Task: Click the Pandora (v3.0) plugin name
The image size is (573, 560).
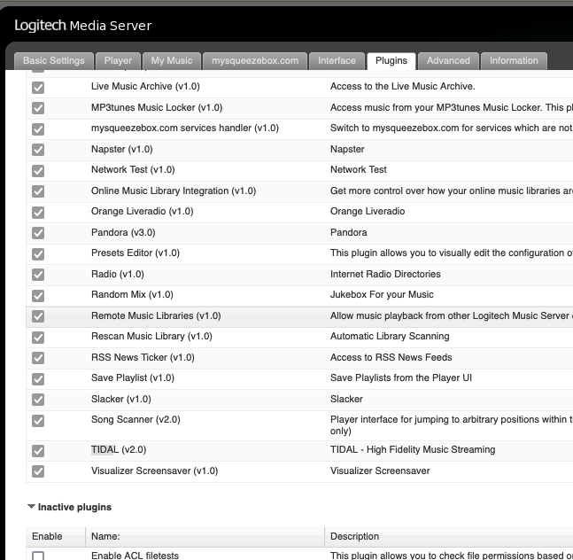Action: click(x=123, y=232)
